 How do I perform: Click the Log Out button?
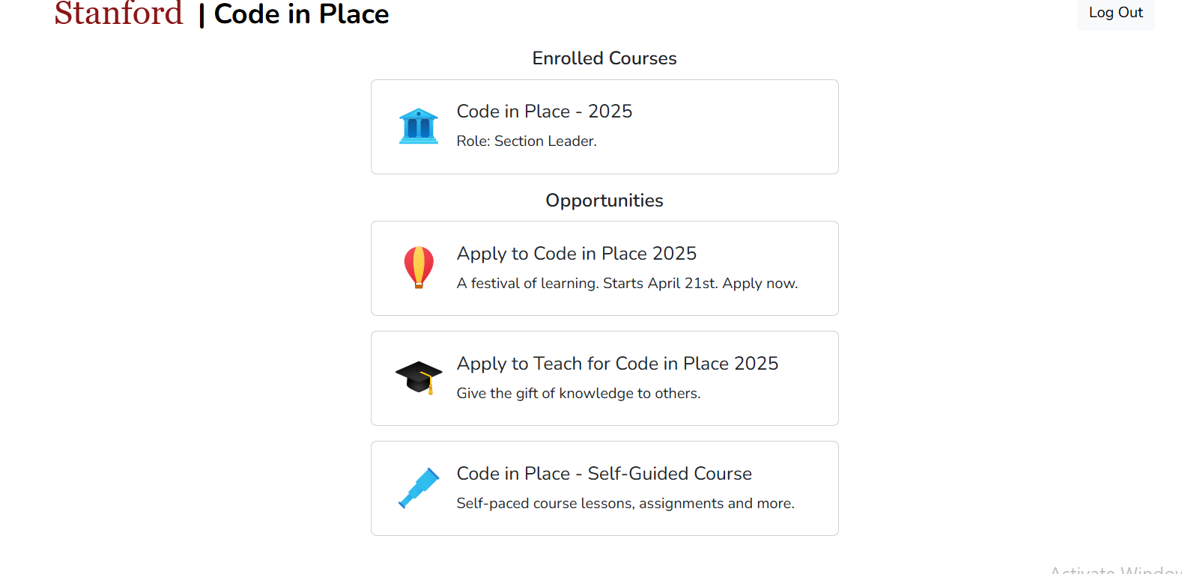pos(1115,12)
